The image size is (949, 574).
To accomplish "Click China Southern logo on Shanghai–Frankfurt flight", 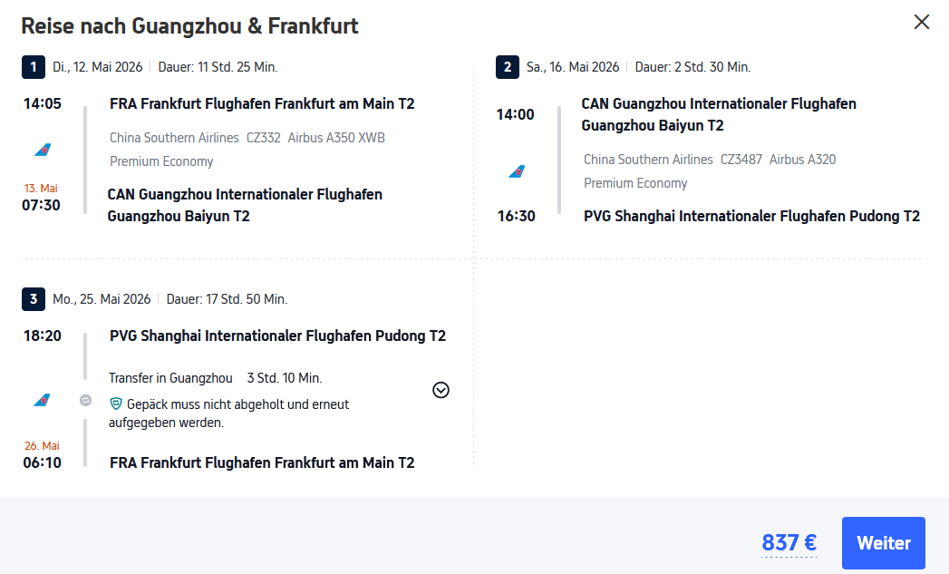I will click(42, 400).
